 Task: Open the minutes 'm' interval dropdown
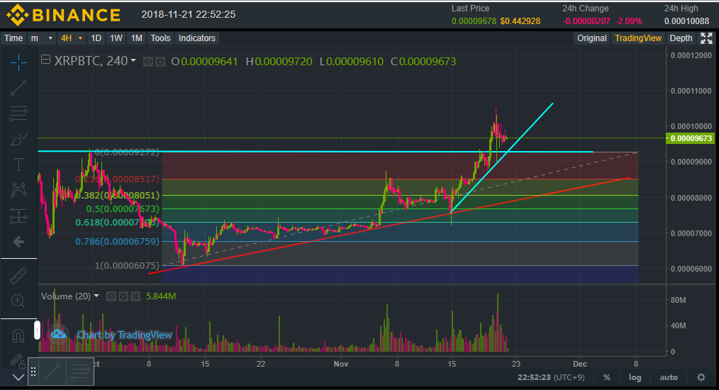click(x=42, y=38)
